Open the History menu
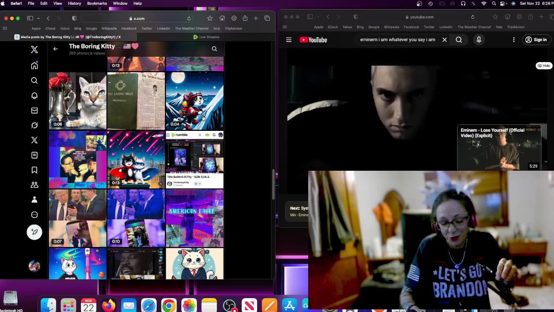The height and width of the screenshot is (312, 554). [74, 3]
